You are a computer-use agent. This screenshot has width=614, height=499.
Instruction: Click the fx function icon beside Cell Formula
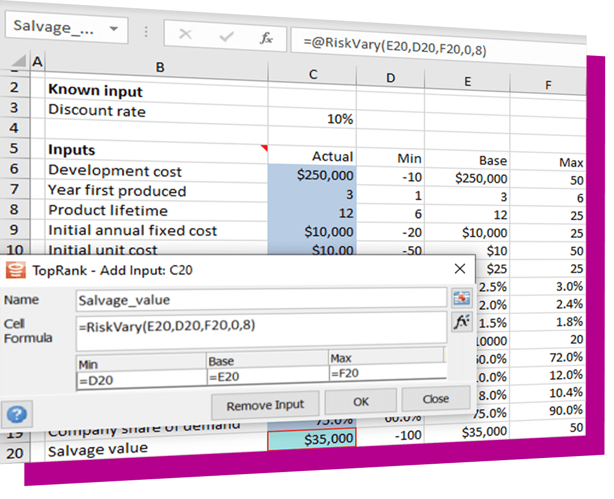coord(461,322)
